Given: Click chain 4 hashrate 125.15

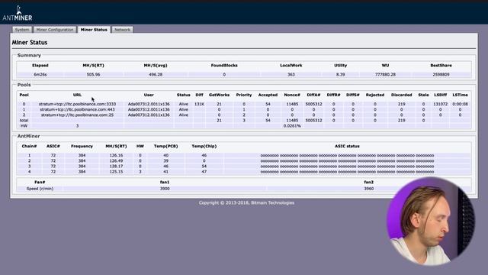Looking at the screenshot, I should point(116,172).
